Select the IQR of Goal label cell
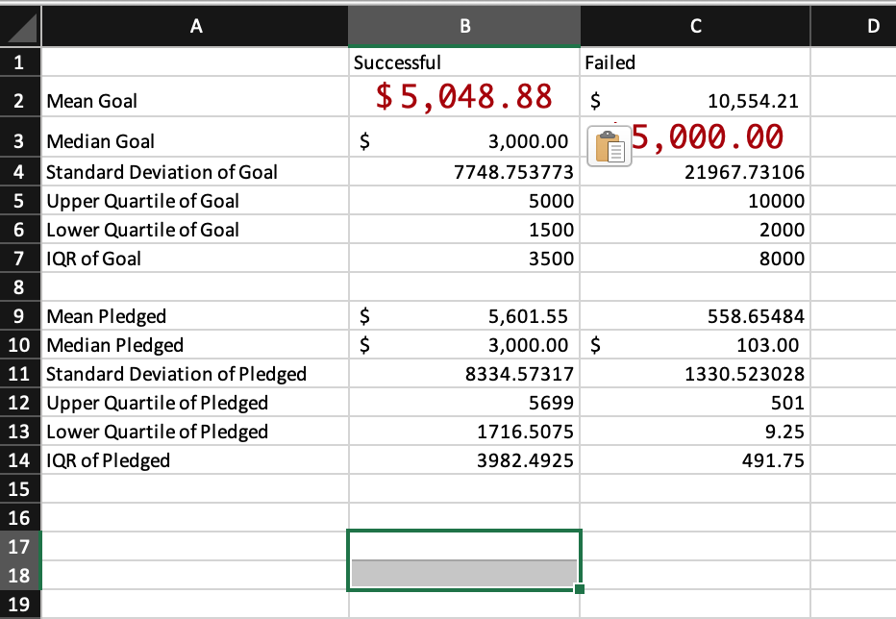Screen dimensions: 896x619 [x=195, y=258]
